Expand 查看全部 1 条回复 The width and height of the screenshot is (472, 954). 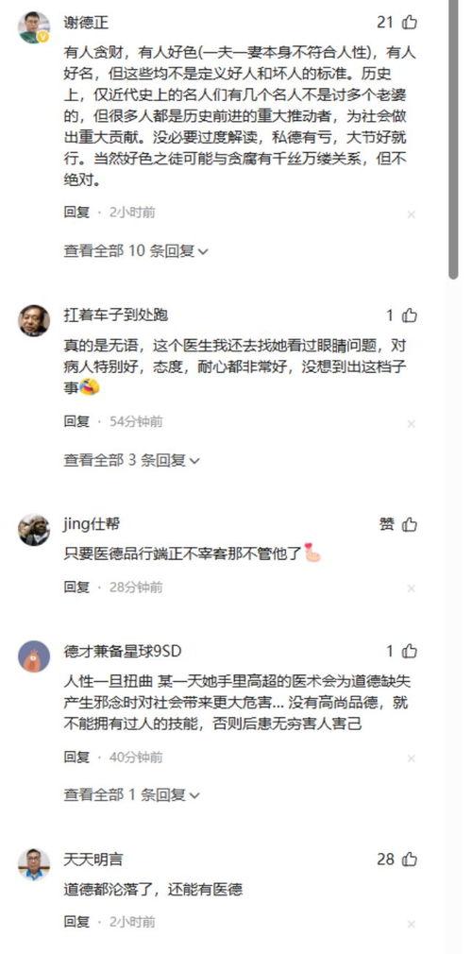131,794
